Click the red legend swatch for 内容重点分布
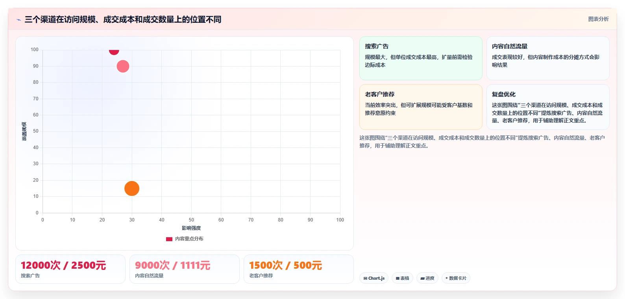This screenshot has width=625, height=299. pos(169,239)
